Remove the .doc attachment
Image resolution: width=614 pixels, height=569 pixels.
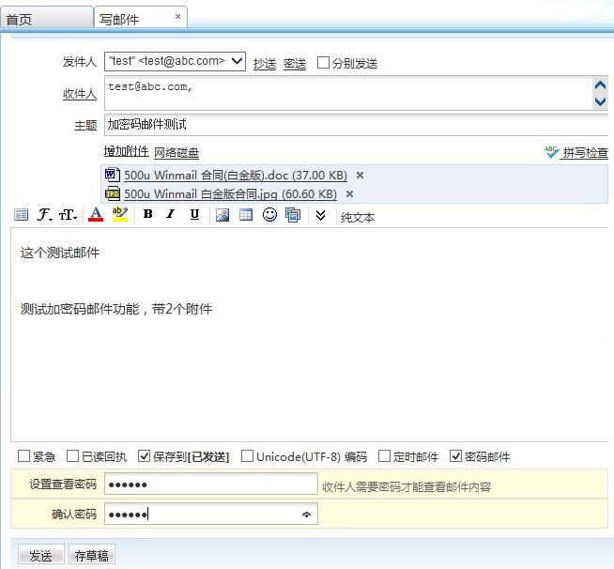coord(360,175)
